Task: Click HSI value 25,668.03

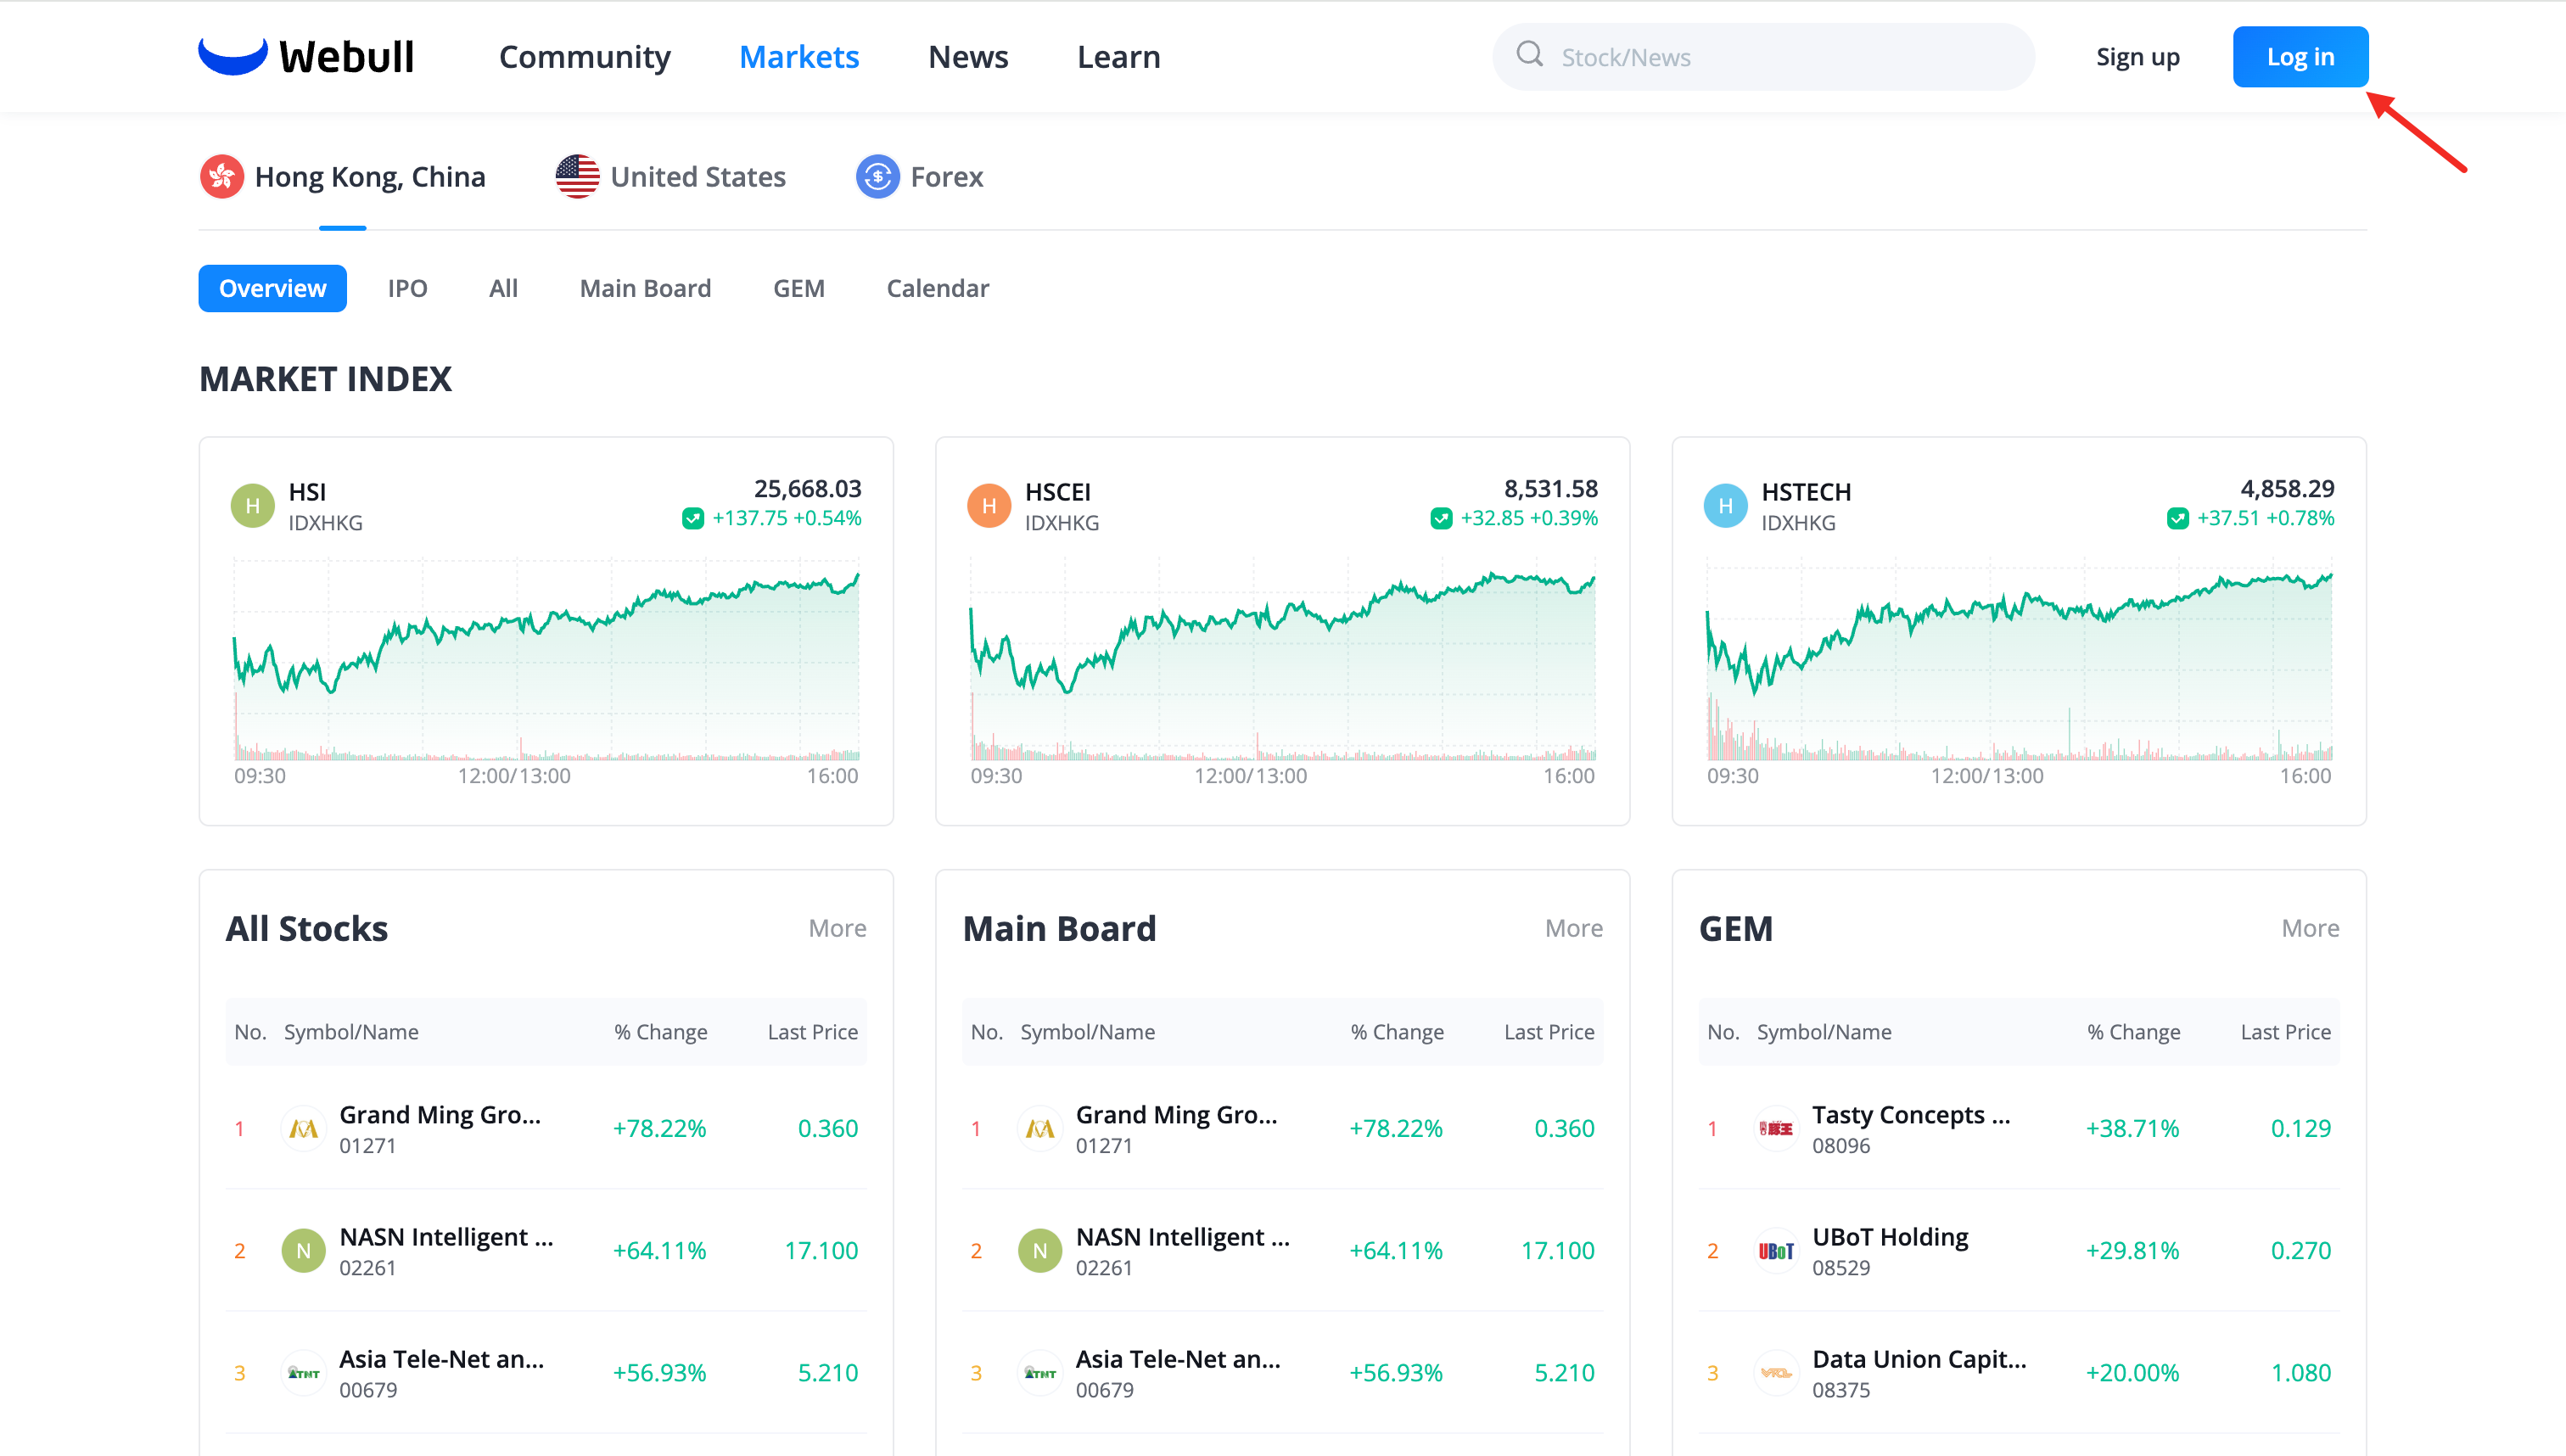Action: click(x=807, y=488)
